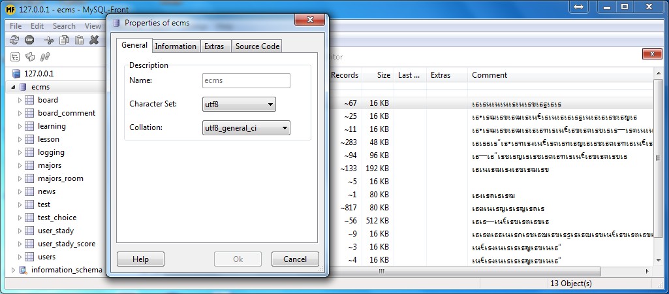Click the ecms database icon in tree
The height and width of the screenshot is (294, 669).
tap(23, 87)
